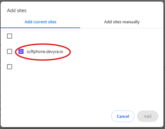Viewport: 165px width, 129px height.
Task: Switch to the Add current sites tab
Action: click(x=40, y=22)
